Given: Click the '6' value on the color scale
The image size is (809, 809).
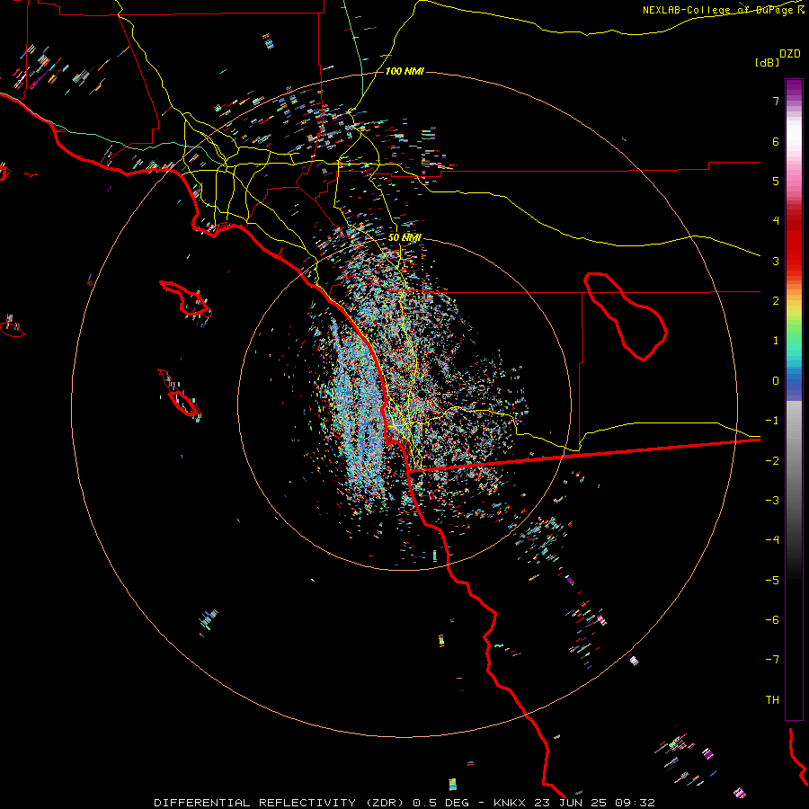Looking at the screenshot, I should [776, 141].
